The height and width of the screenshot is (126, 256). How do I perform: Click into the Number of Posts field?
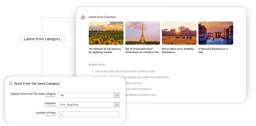[x=89, y=114]
